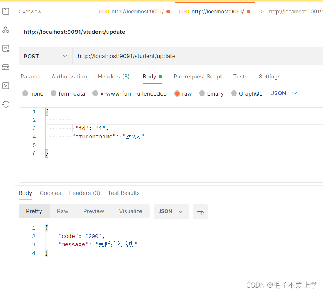Switch to the Test Results tab
The width and height of the screenshot is (323, 292).
[x=123, y=193]
